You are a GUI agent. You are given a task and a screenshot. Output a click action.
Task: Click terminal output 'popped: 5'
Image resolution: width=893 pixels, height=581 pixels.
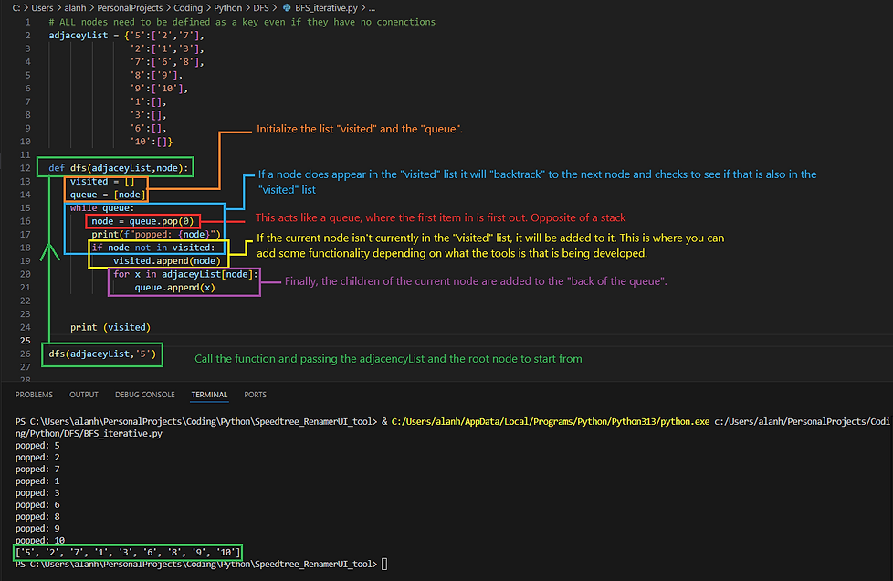tap(37, 446)
